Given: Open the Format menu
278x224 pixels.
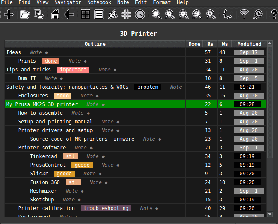Looking at the screenshot, I should [162, 2].
